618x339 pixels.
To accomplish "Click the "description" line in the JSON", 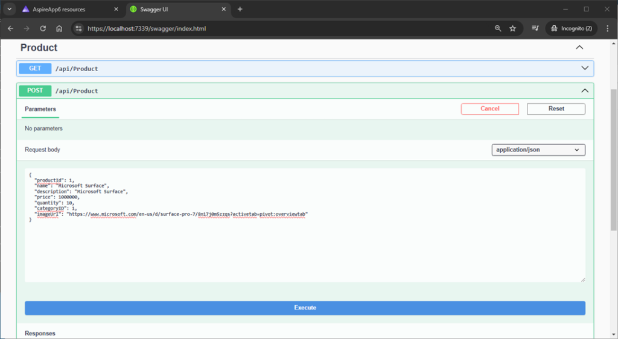I will [x=81, y=191].
